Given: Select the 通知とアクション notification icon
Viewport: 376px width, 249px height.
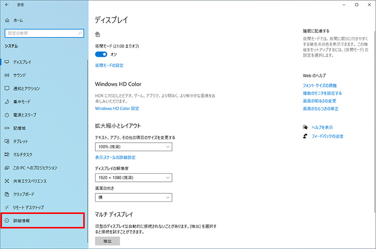Looking at the screenshot, I should click(7, 88).
